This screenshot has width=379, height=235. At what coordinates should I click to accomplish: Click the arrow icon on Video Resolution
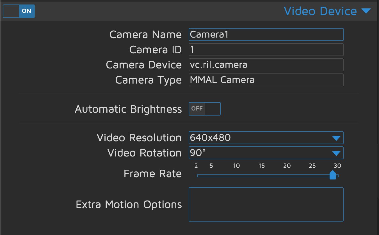pyautogui.click(x=336, y=138)
